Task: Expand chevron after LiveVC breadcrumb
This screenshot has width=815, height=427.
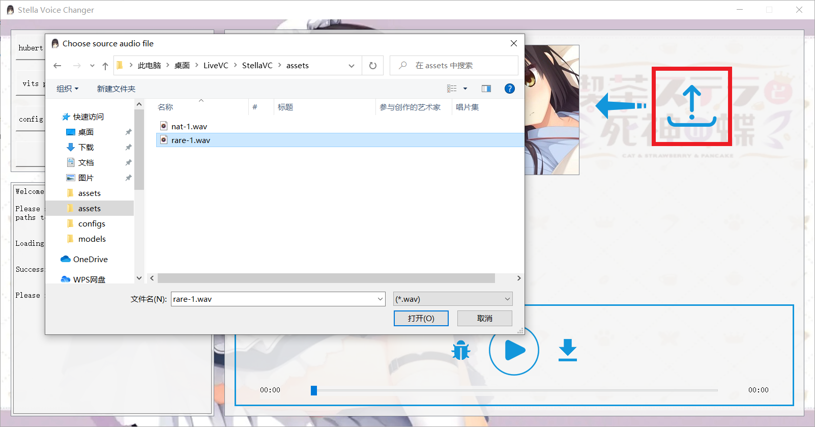Action: point(235,65)
